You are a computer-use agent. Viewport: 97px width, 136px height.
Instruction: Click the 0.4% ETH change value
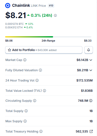click(x=30, y=28)
